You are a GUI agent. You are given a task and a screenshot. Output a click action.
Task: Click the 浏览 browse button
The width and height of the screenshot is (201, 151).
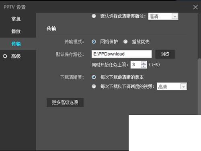(x=165, y=54)
